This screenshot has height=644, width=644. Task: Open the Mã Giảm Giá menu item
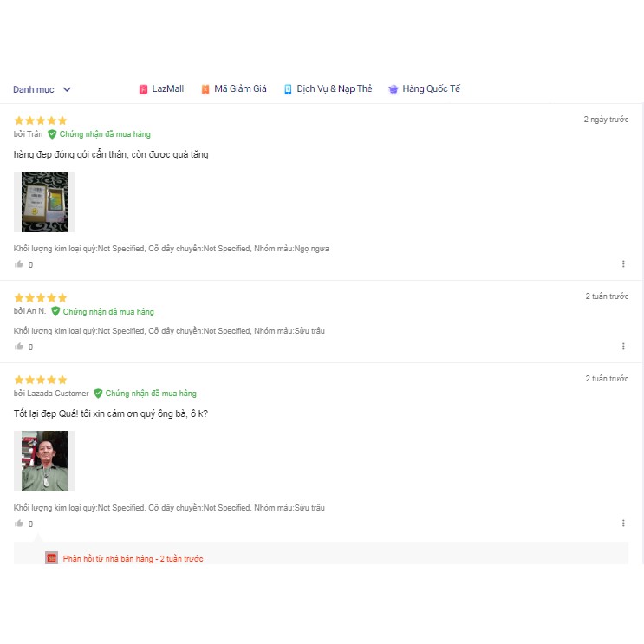click(240, 89)
